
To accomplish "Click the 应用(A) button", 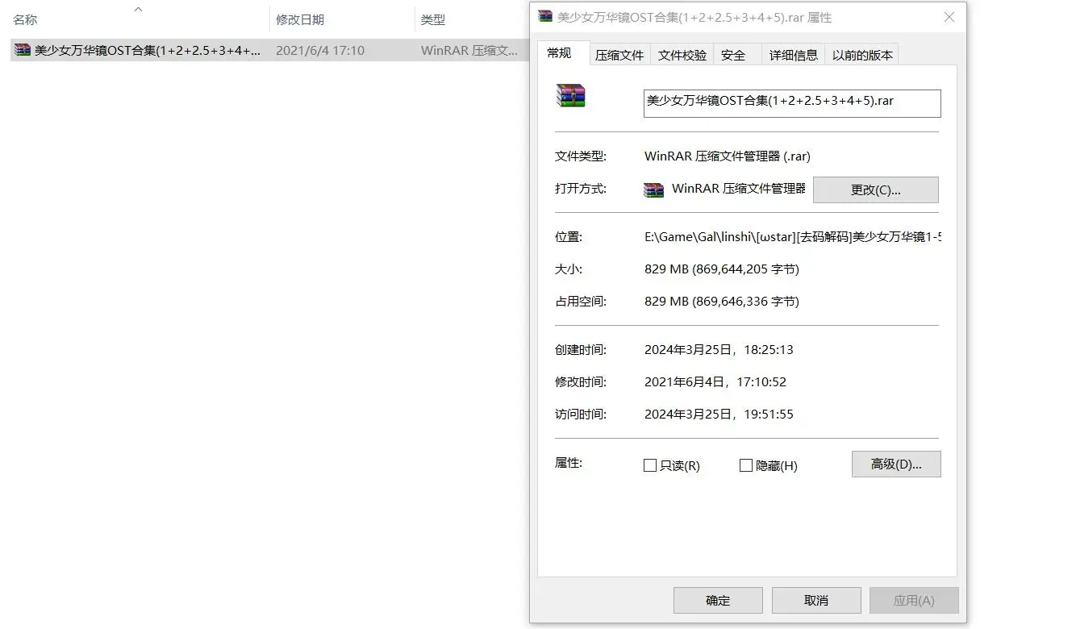I will 914,600.
